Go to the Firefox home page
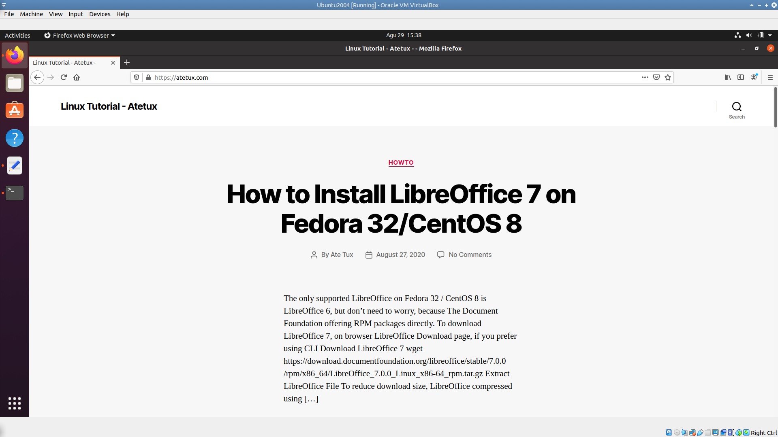 click(77, 77)
